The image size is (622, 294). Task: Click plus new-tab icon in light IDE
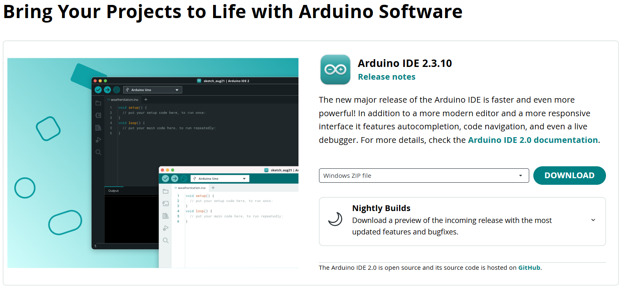213,188
